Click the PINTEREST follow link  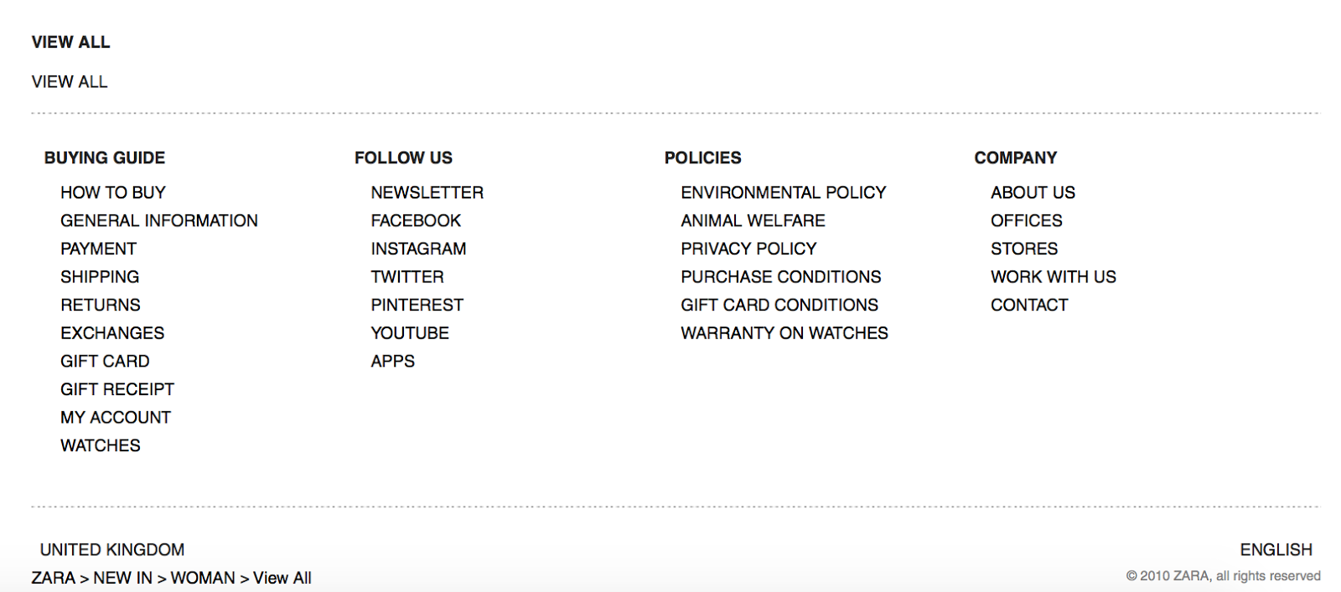[x=417, y=305]
